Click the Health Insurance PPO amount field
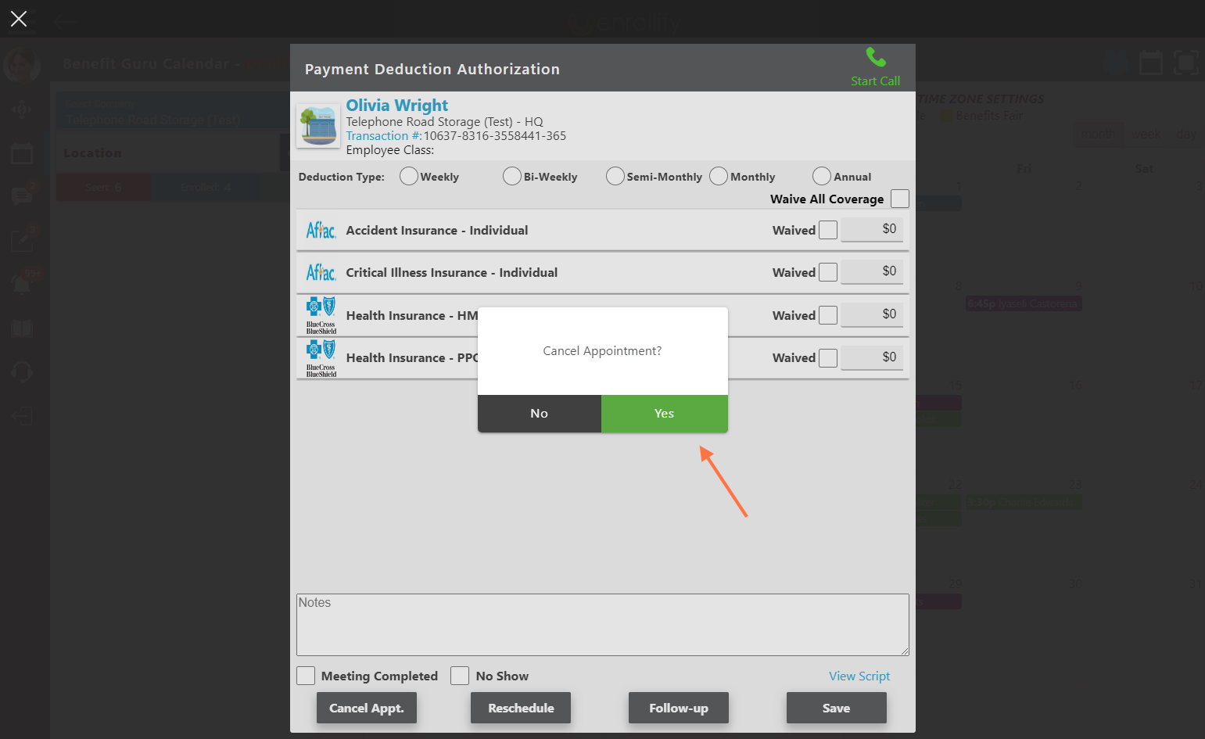The height and width of the screenshot is (739, 1205). click(872, 357)
